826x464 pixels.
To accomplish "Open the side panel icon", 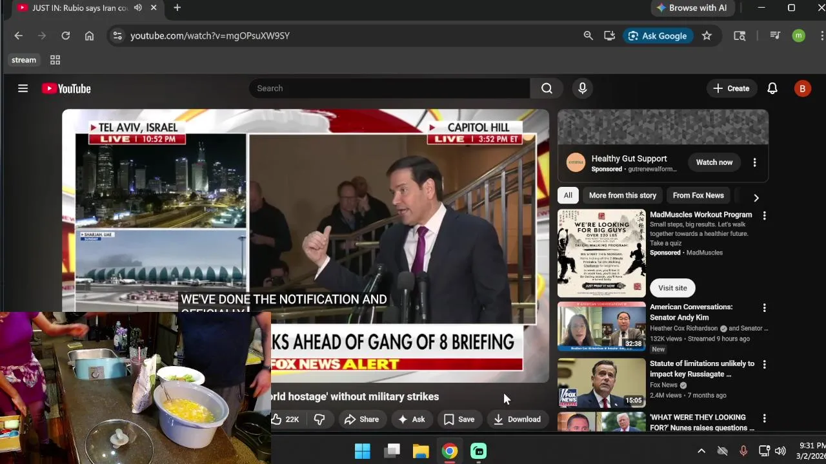I will (x=740, y=35).
